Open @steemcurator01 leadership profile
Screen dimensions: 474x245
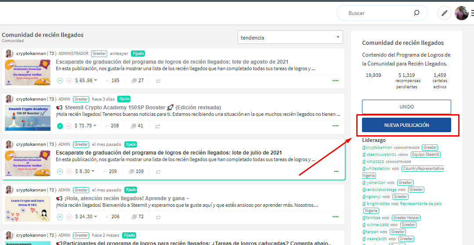380,155
